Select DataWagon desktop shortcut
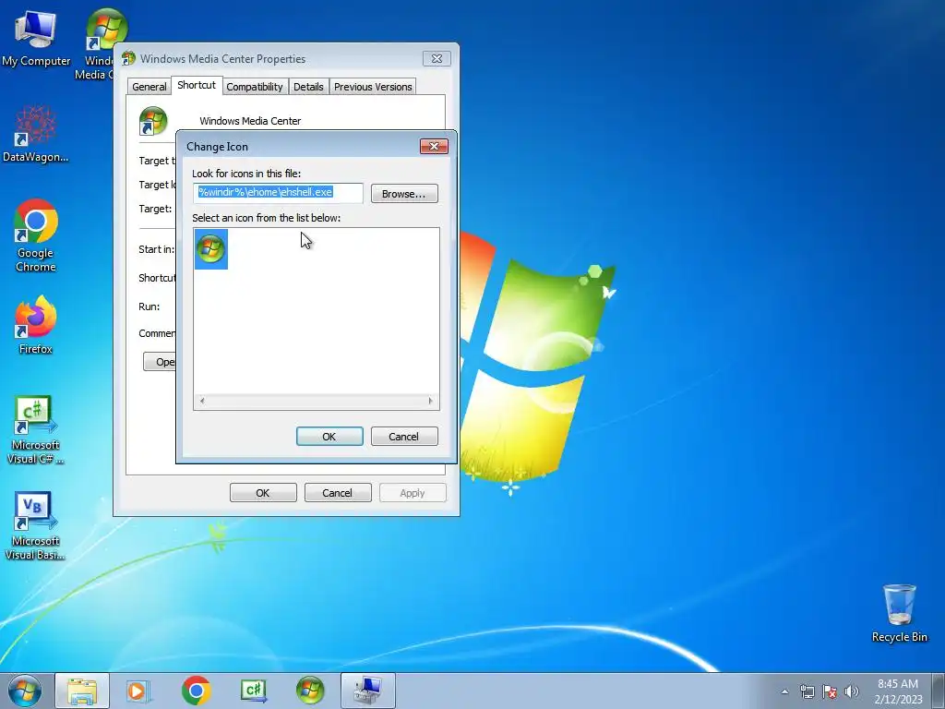Screen dimensions: 945x709 tap(36, 134)
